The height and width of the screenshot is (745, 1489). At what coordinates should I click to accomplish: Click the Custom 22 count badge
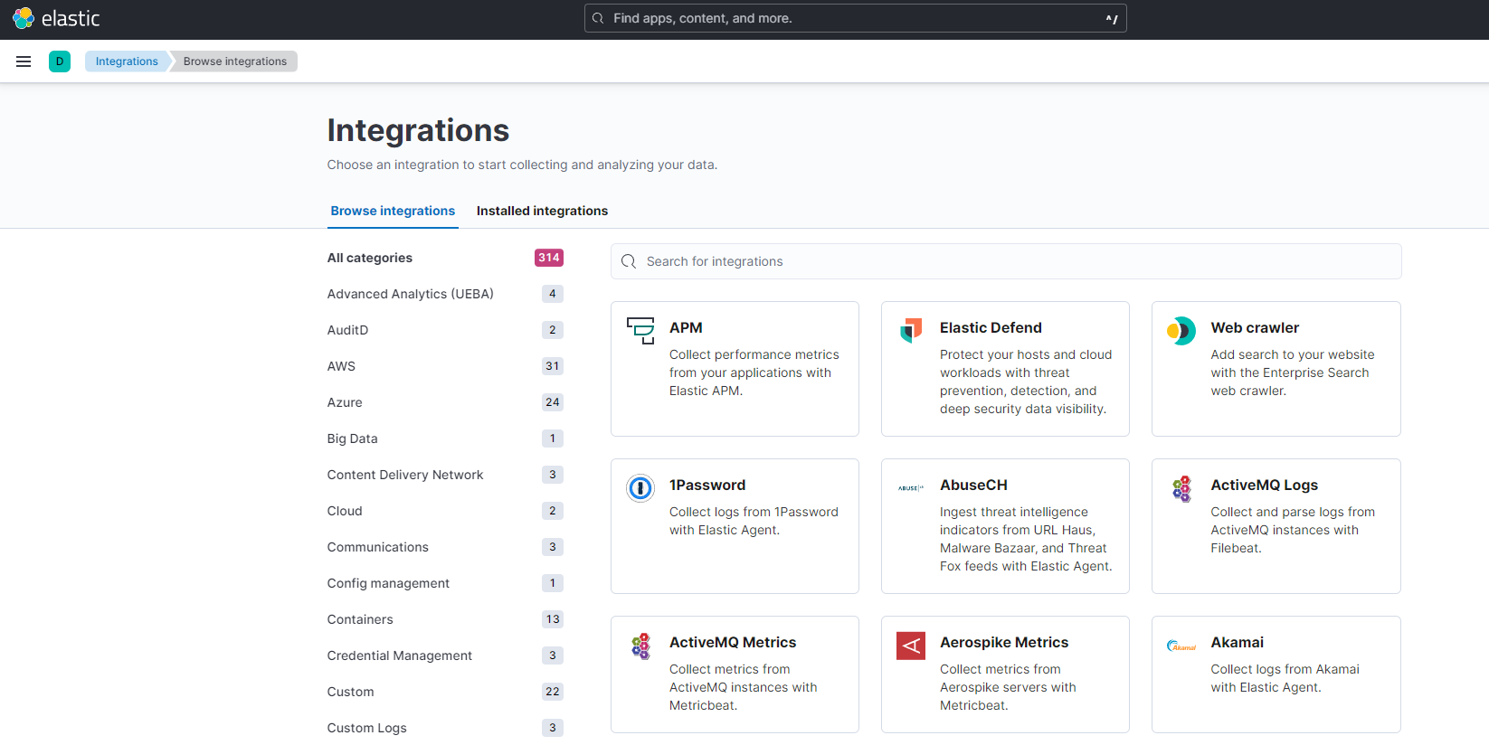click(553, 692)
